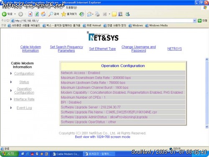Click the Edit with Word icon
The image size is (209, 157).
pyautogui.click(x=104, y=14)
